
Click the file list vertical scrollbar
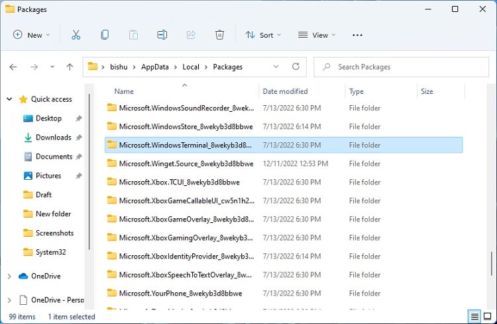point(492,263)
